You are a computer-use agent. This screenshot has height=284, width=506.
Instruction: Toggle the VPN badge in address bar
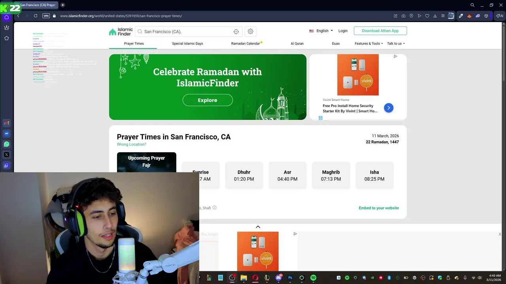(46, 16)
